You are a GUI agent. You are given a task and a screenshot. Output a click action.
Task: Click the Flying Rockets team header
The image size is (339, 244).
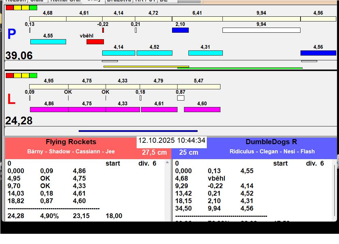point(71,142)
